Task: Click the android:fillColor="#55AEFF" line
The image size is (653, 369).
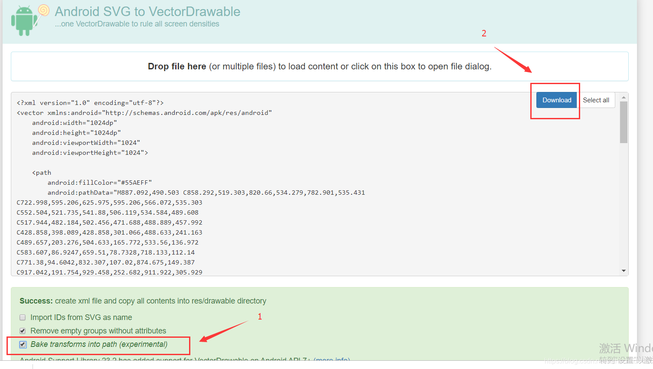Action: coord(100,183)
